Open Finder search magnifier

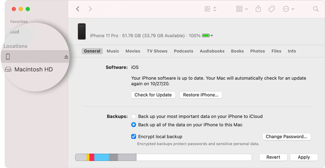tap(315, 9)
